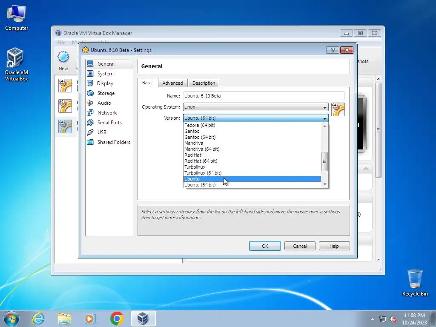
Task: Open the Recycle Bin desktop icon
Action: point(415,283)
